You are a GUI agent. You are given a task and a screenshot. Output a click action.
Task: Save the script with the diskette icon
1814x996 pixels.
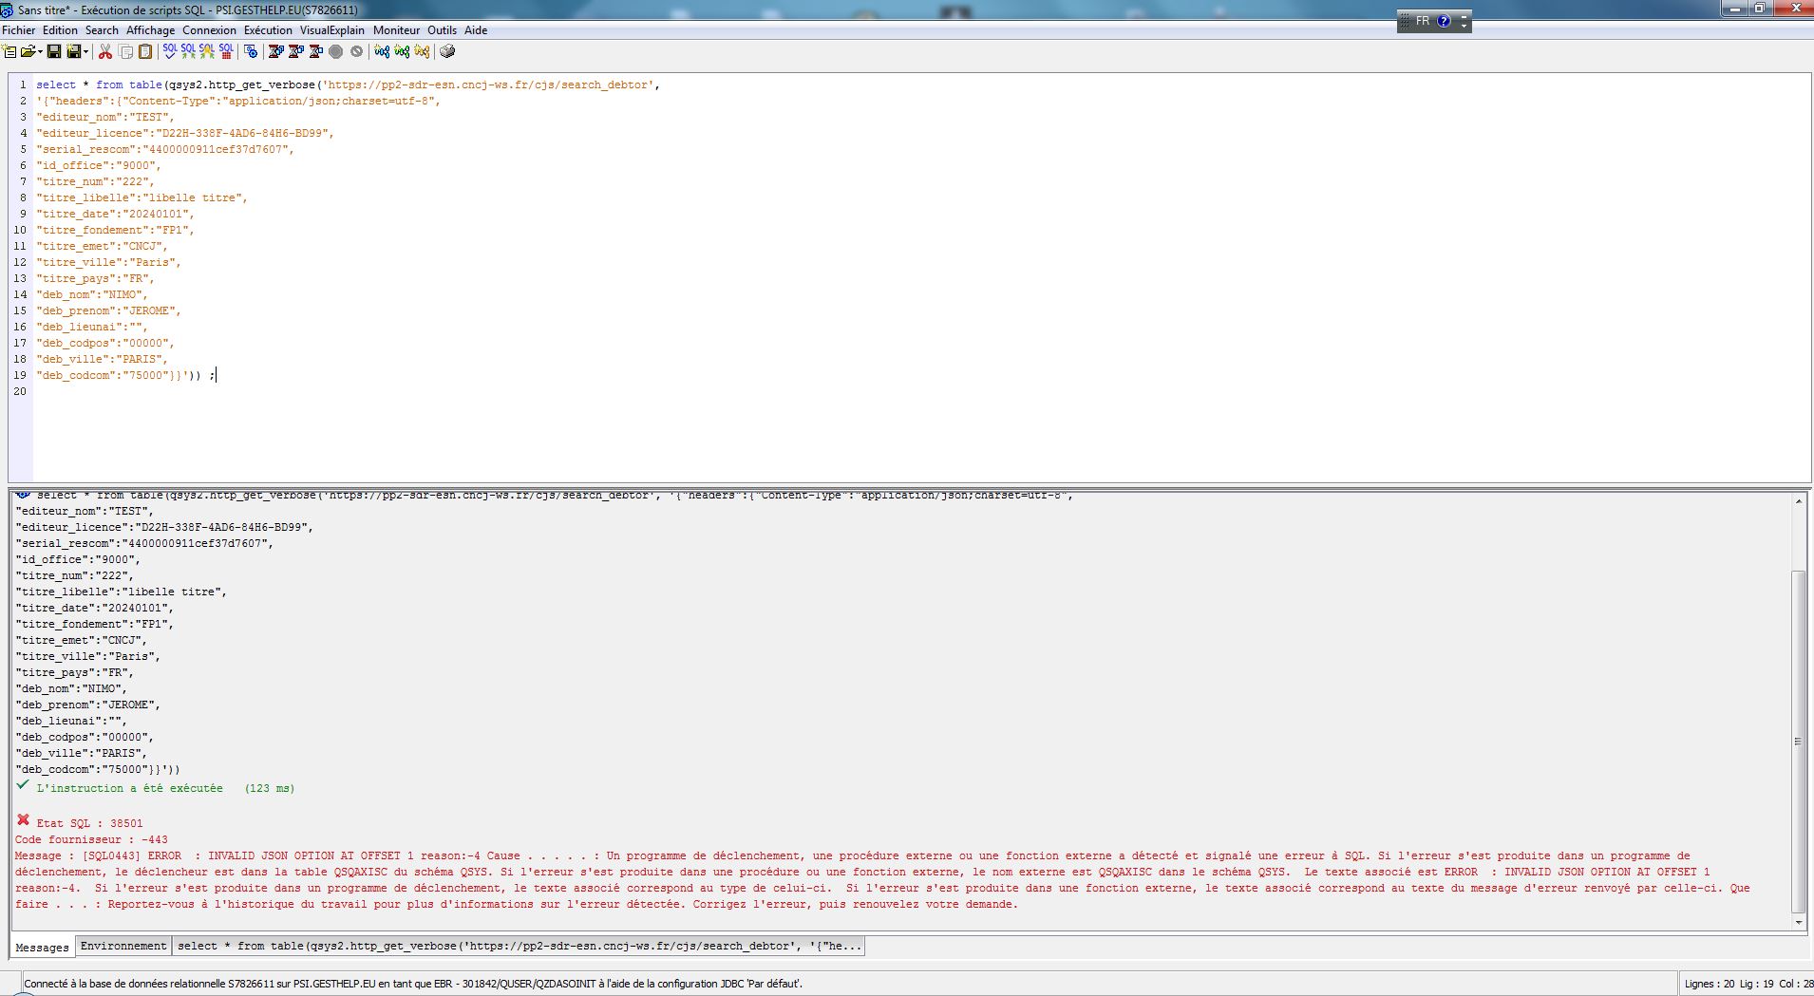click(x=52, y=52)
